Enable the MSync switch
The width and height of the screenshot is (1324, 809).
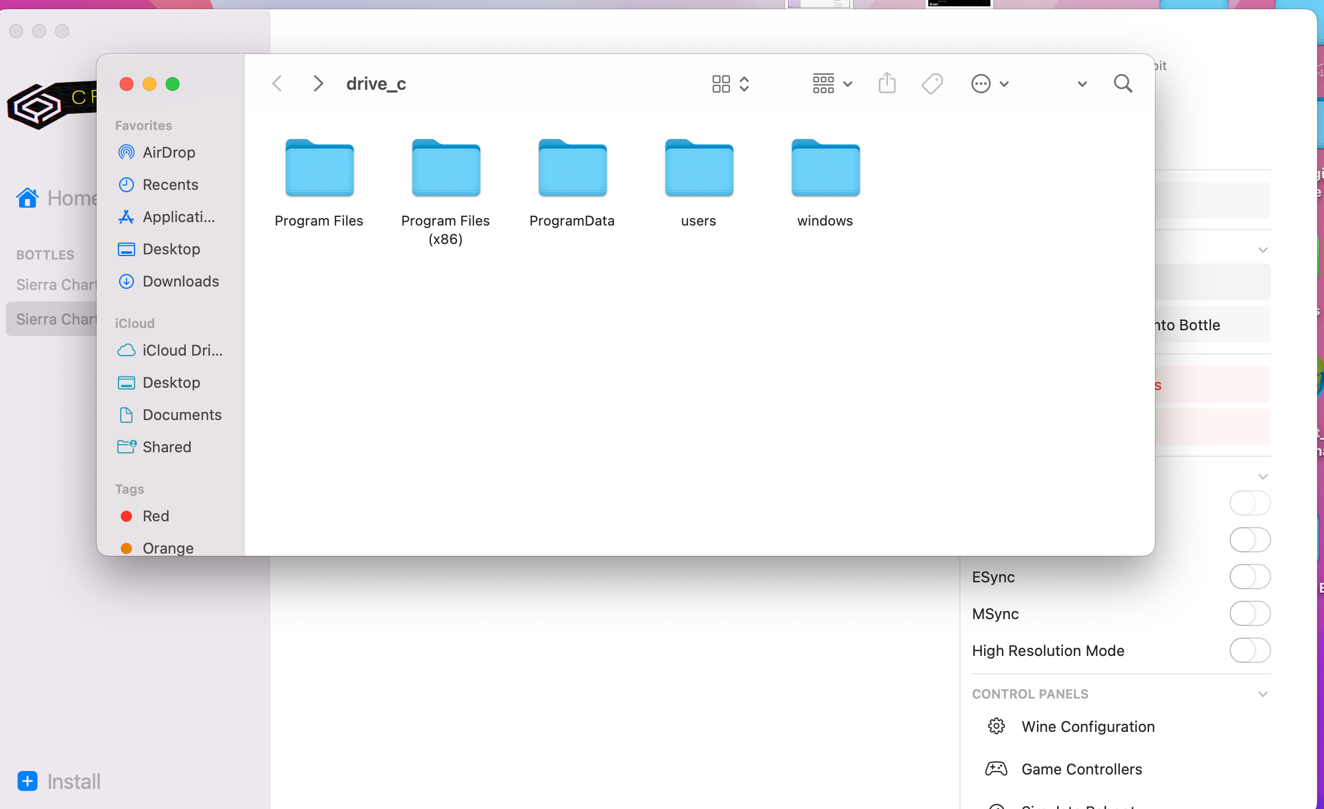1249,613
